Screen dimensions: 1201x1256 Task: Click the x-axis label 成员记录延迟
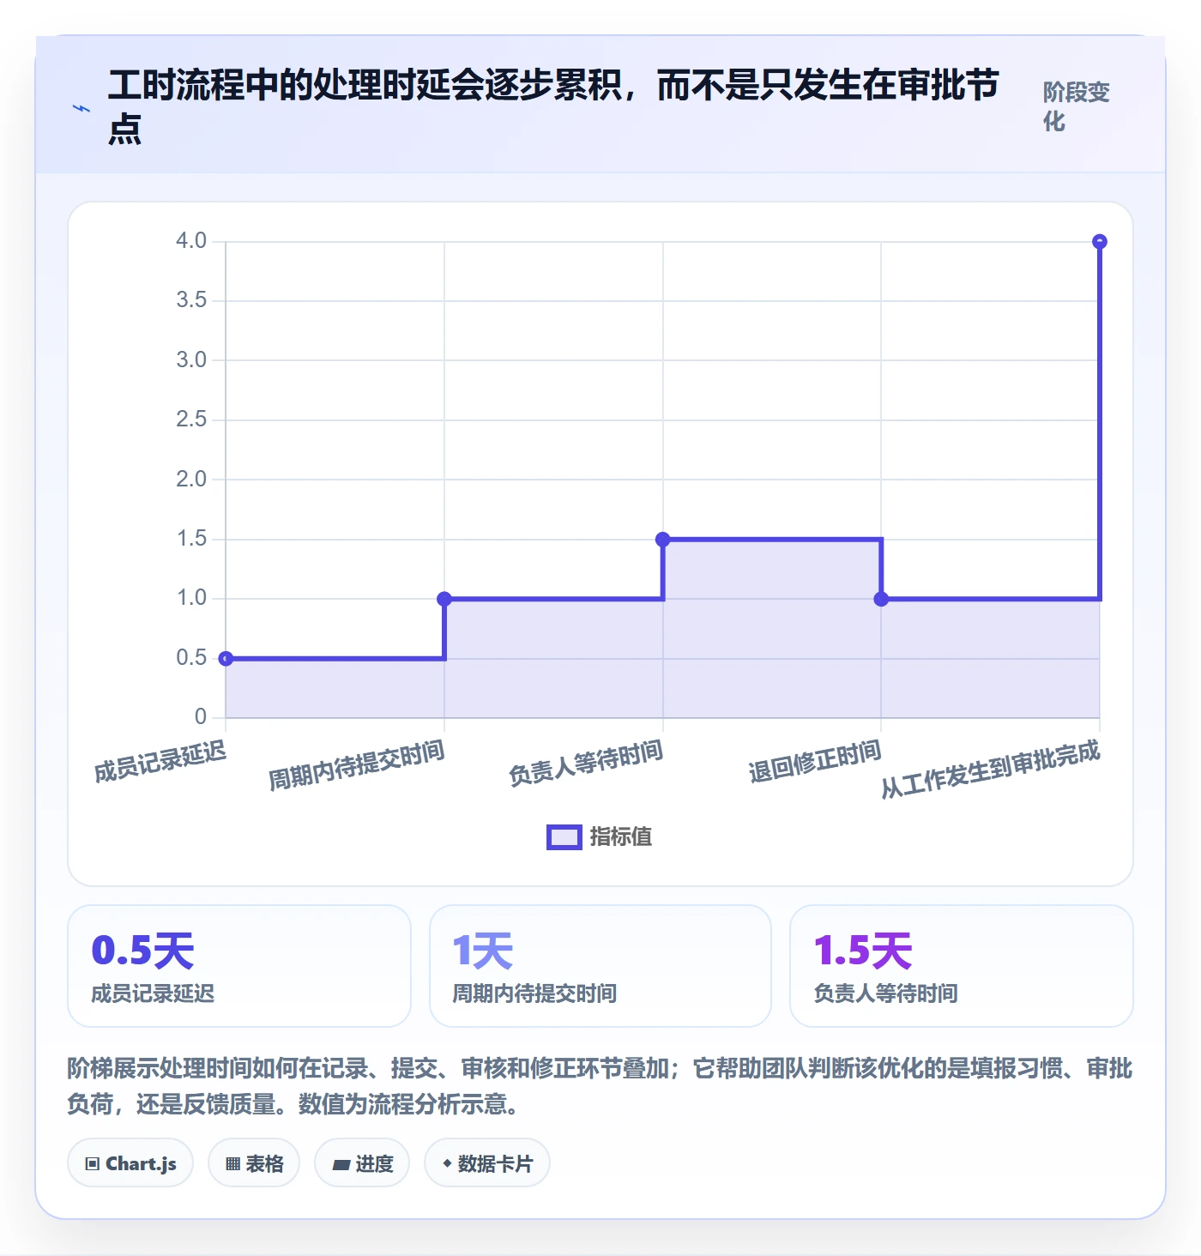160,761
